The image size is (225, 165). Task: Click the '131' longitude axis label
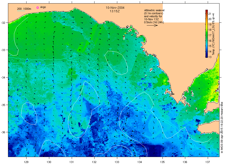click(x=71, y=162)
